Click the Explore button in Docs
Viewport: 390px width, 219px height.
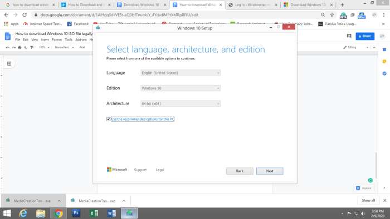(364, 188)
